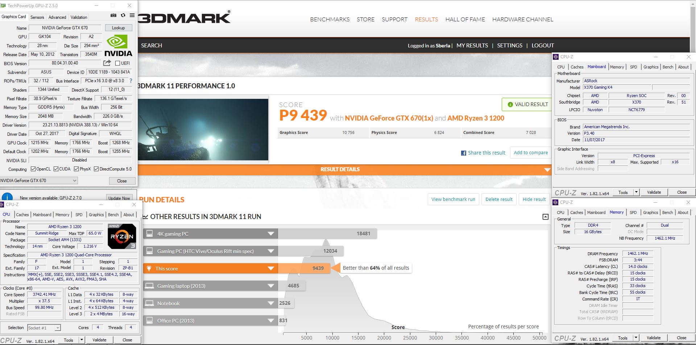Expand the RESULT DETAILS orange bar
The width and height of the screenshot is (696, 345).
[344, 169]
